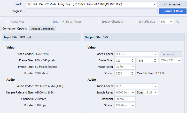This screenshot has width=187, height=113.
Task: Increase the frame width spinner value
Action: (133, 59)
